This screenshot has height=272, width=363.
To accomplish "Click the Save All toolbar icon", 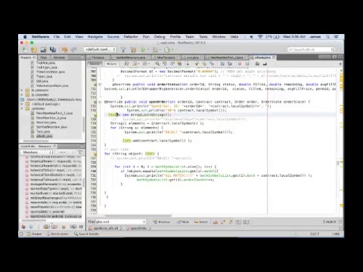I will point(53,50).
